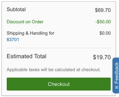Click the word Total in estimate row
The width and height of the screenshot is (119, 97).
40,56
